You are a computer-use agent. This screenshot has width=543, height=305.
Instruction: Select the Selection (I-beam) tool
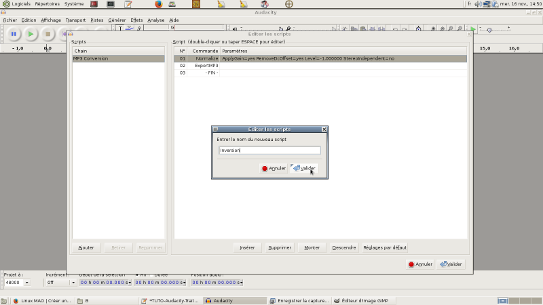[x=120, y=28]
